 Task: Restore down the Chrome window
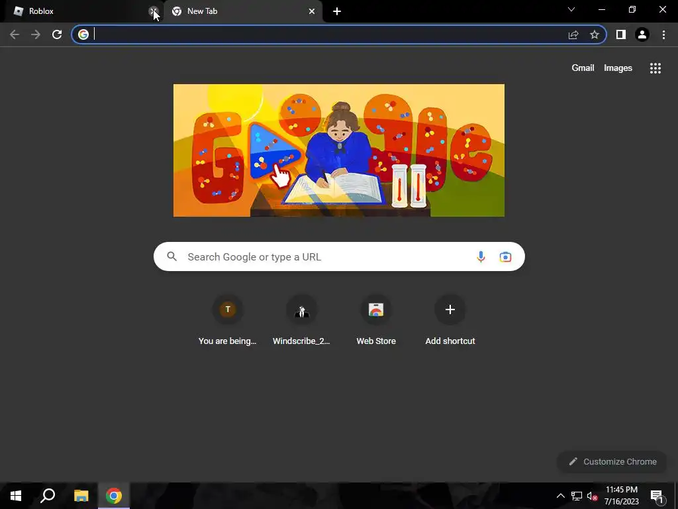[x=632, y=9]
